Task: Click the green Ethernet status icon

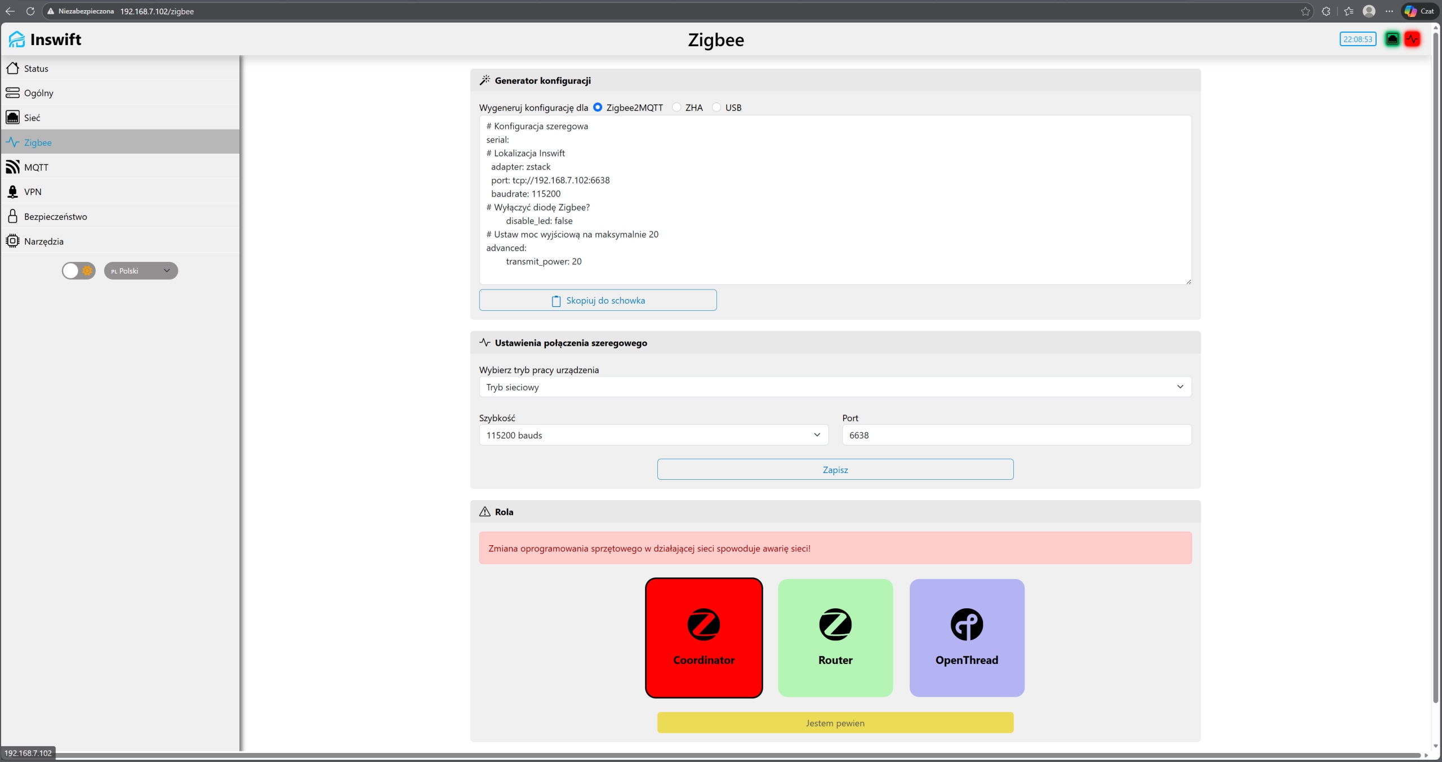Action: pos(1392,39)
